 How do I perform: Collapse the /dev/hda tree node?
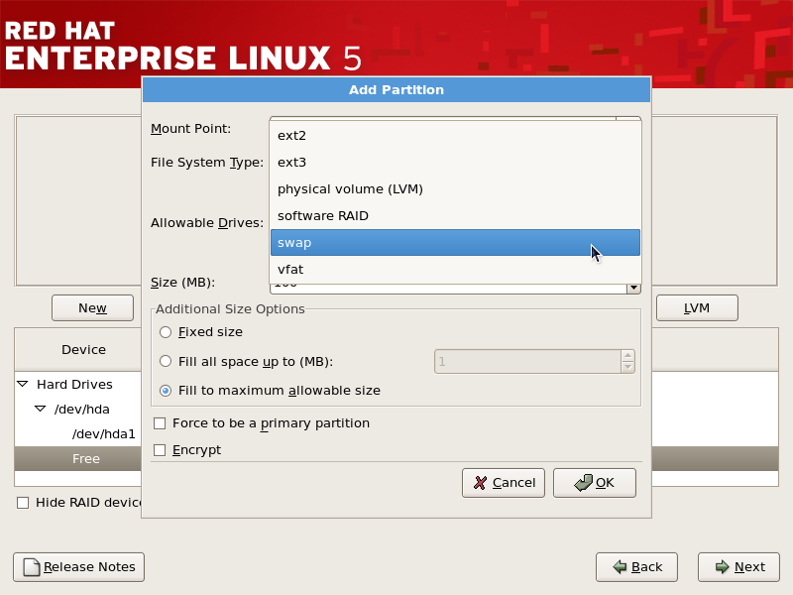coord(40,409)
